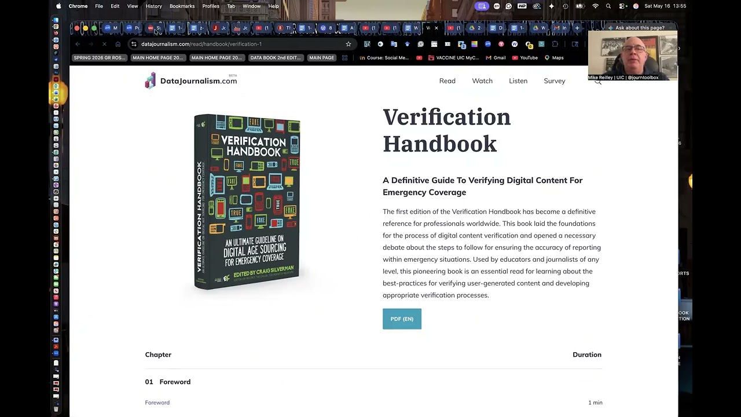Open SPRING 2026 GR ROS bookmark

point(99,58)
